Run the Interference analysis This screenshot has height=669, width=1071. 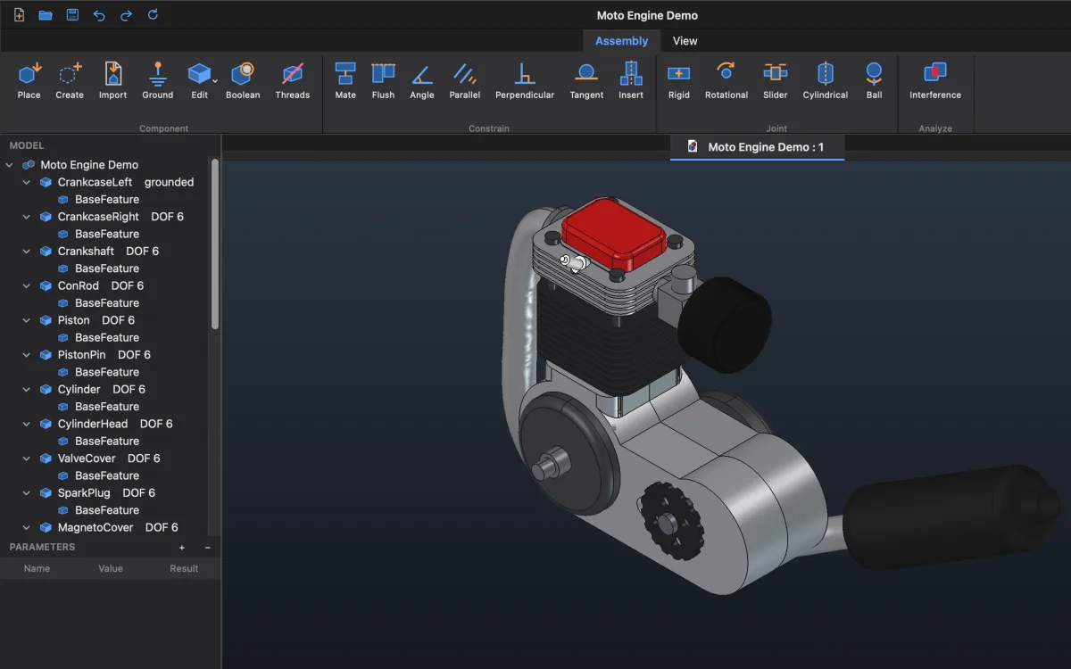pyautogui.click(x=935, y=81)
